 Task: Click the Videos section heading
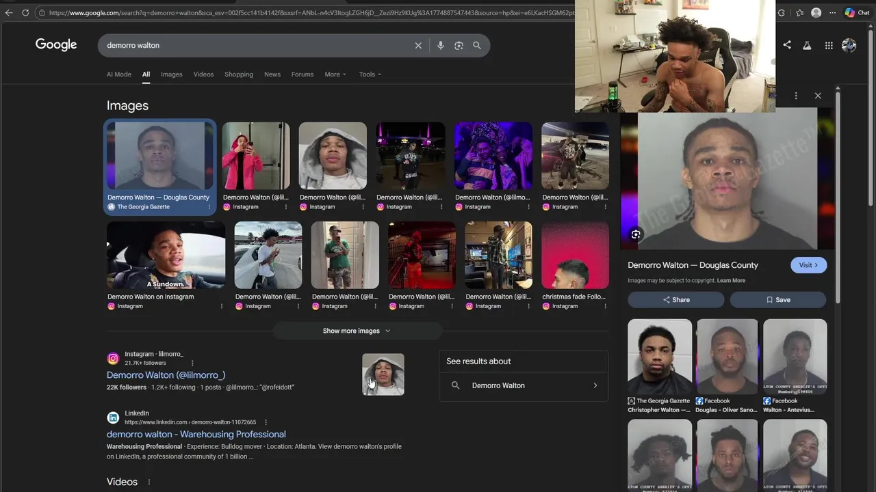(x=122, y=482)
